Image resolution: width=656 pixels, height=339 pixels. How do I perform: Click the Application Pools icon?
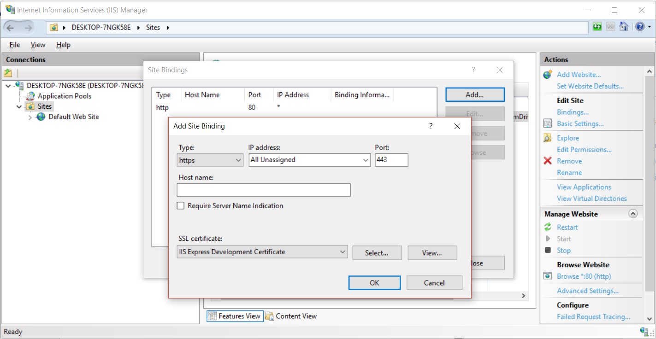30,96
